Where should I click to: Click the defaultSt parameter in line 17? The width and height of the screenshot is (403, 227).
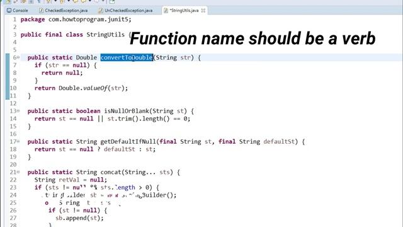(x=279, y=141)
